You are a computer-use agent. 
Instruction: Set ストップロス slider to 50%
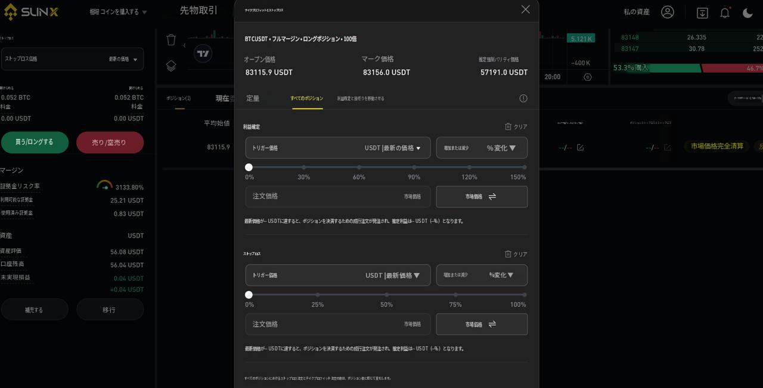coord(386,294)
